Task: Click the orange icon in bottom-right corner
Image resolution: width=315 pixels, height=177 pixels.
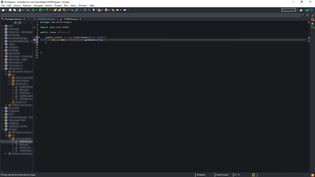Action: coord(313,175)
